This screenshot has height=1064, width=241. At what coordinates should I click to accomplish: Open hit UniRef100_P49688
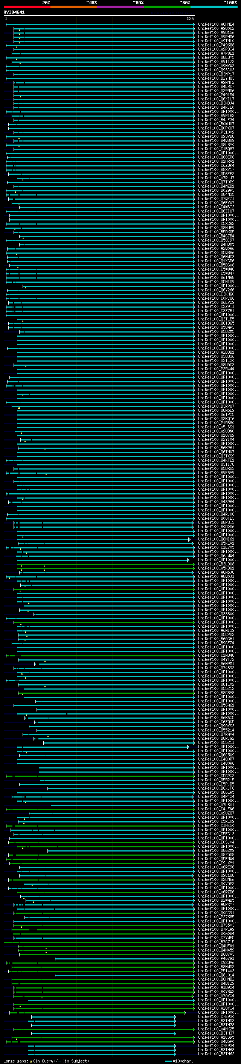(216, 45)
